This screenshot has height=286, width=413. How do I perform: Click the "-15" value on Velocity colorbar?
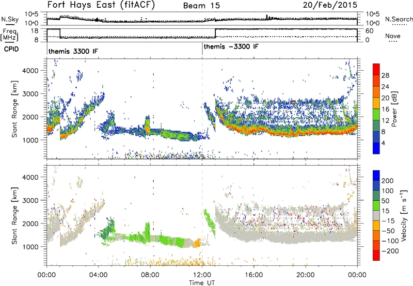[388, 220]
